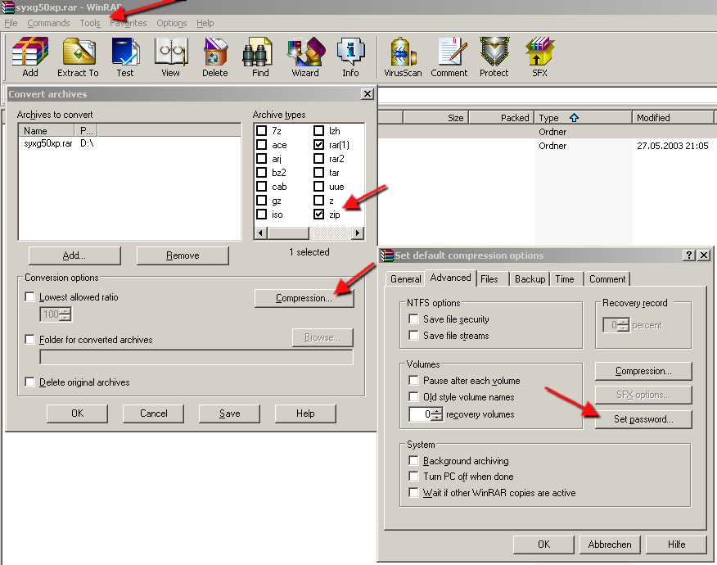Click the Hilfe button

pos(676,545)
